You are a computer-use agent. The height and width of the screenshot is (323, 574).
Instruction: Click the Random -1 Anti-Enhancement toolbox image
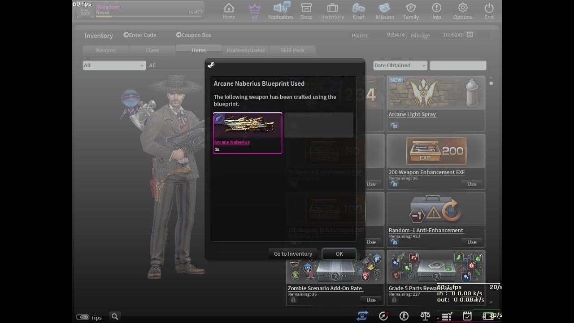point(436,210)
